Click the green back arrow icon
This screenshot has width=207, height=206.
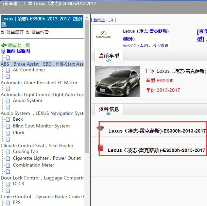point(4,45)
